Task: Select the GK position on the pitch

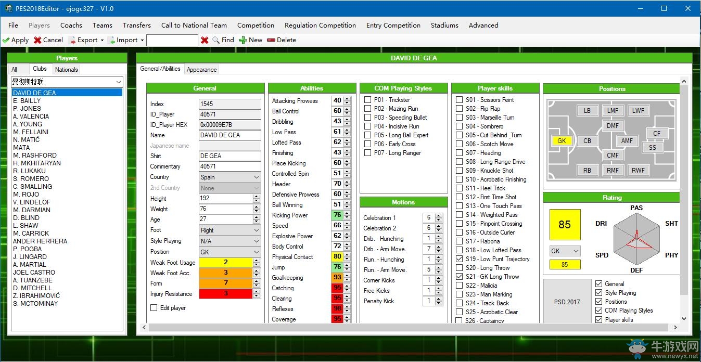Action: tap(562, 141)
